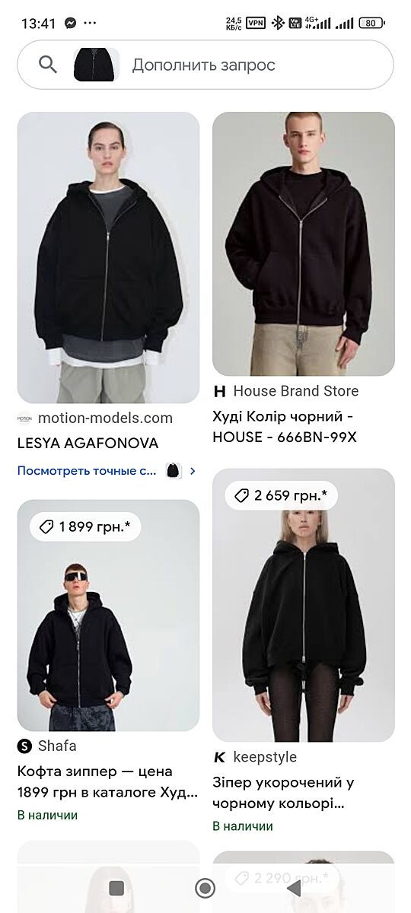Tap the 2 659 грн. price tag
The image size is (411, 913).
pyautogui.click(x=282, y=495)
